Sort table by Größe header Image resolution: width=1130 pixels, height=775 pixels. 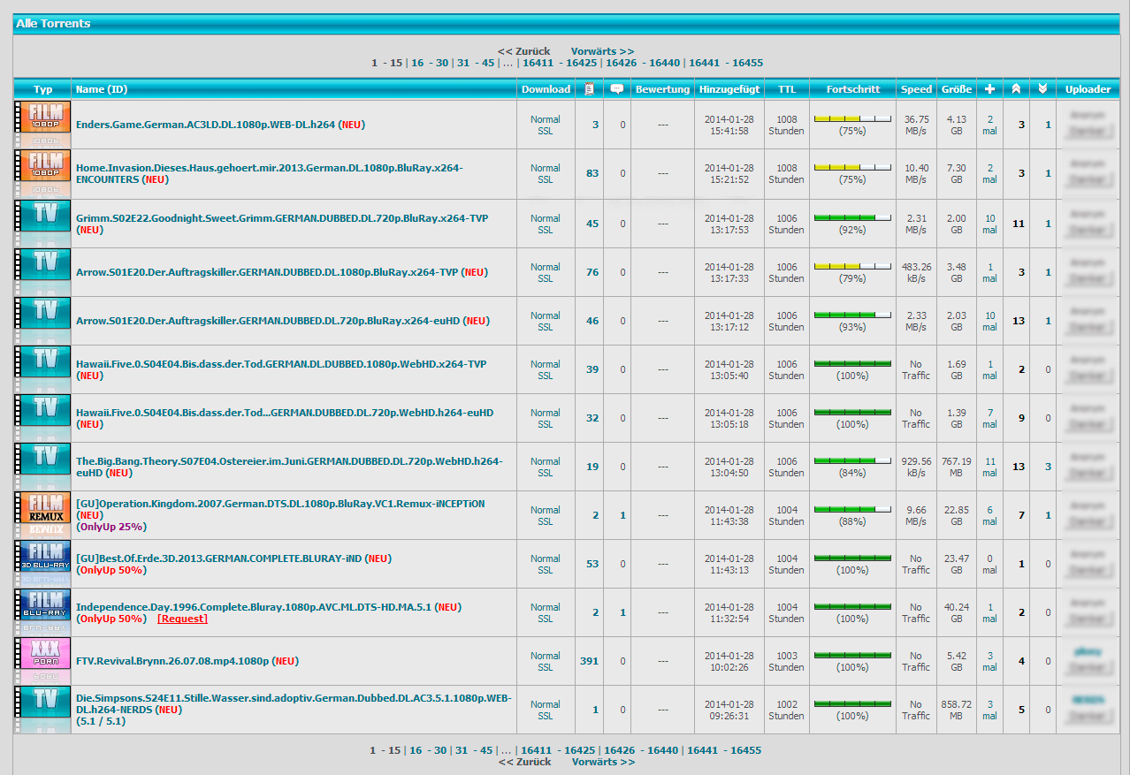(x=957, y=89)
